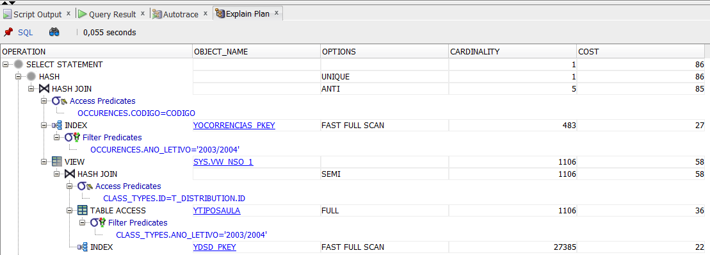Open the YTIPOSAULA object link
Viewport: 710px width, 255px height.
coord(216,211)
